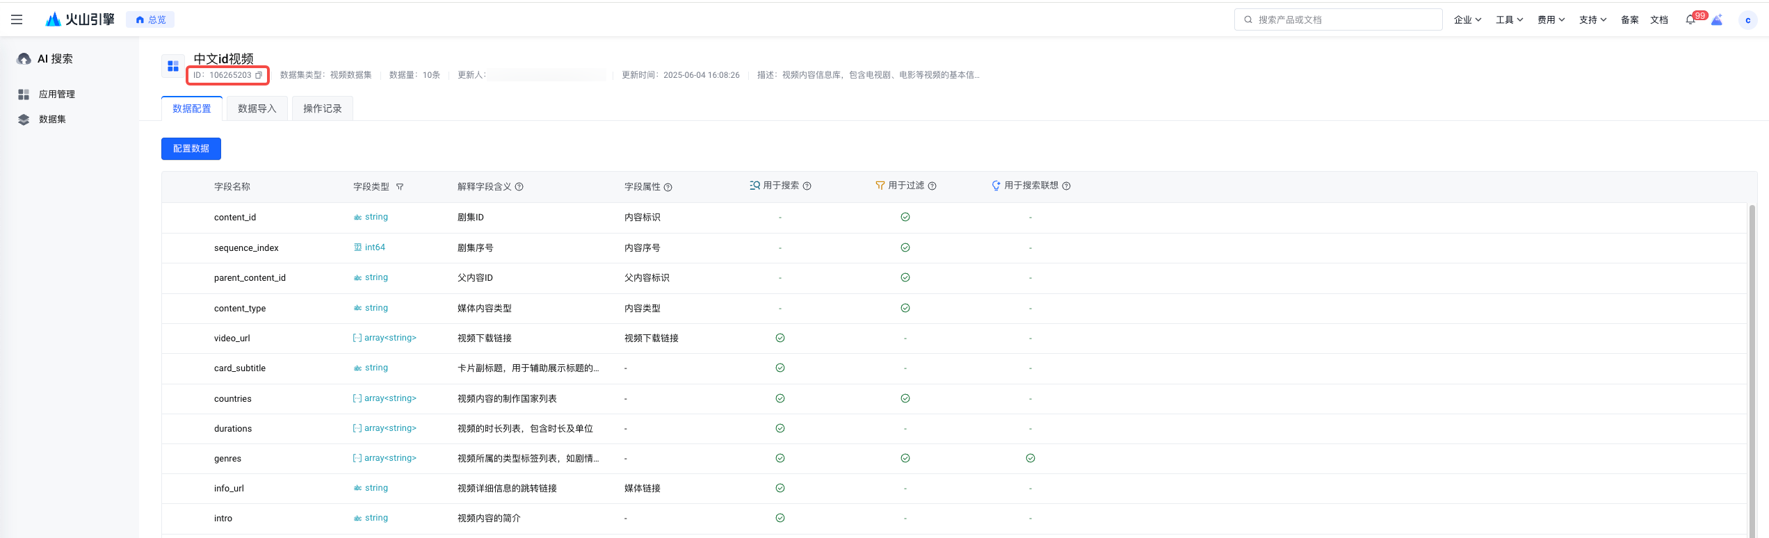Image resolution: width=1769 pixels, height=538 pixels.
Task: Click help icon next to 用于搜索
Action: [807, 186]
